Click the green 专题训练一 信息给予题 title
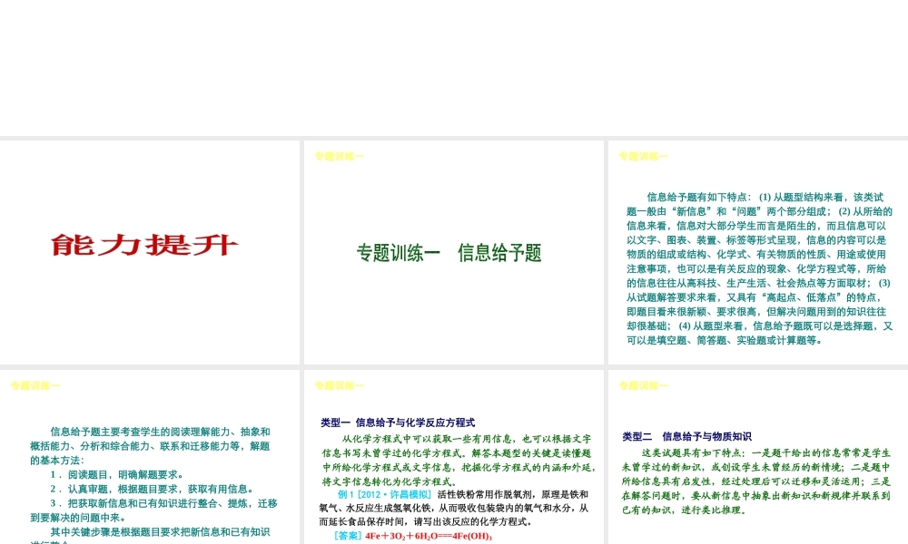The image size is (908, 544). [x=449, y=253]
